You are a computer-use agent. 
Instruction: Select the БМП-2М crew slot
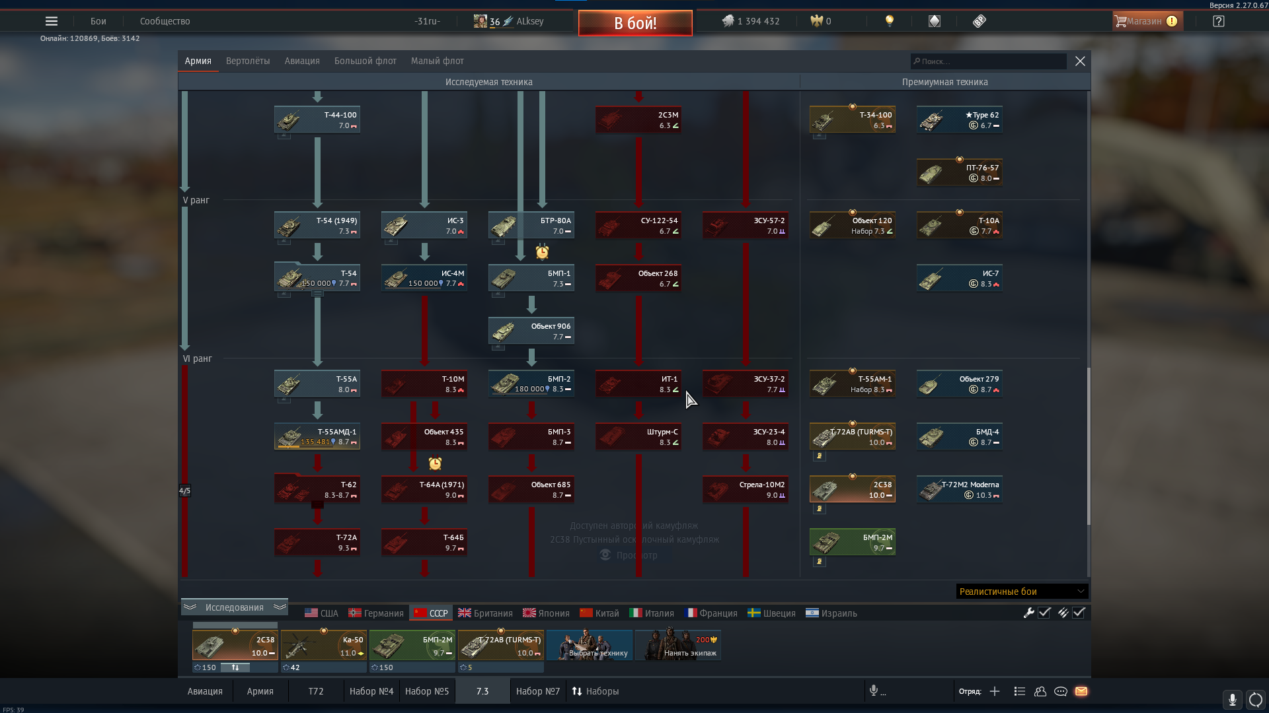412,645
